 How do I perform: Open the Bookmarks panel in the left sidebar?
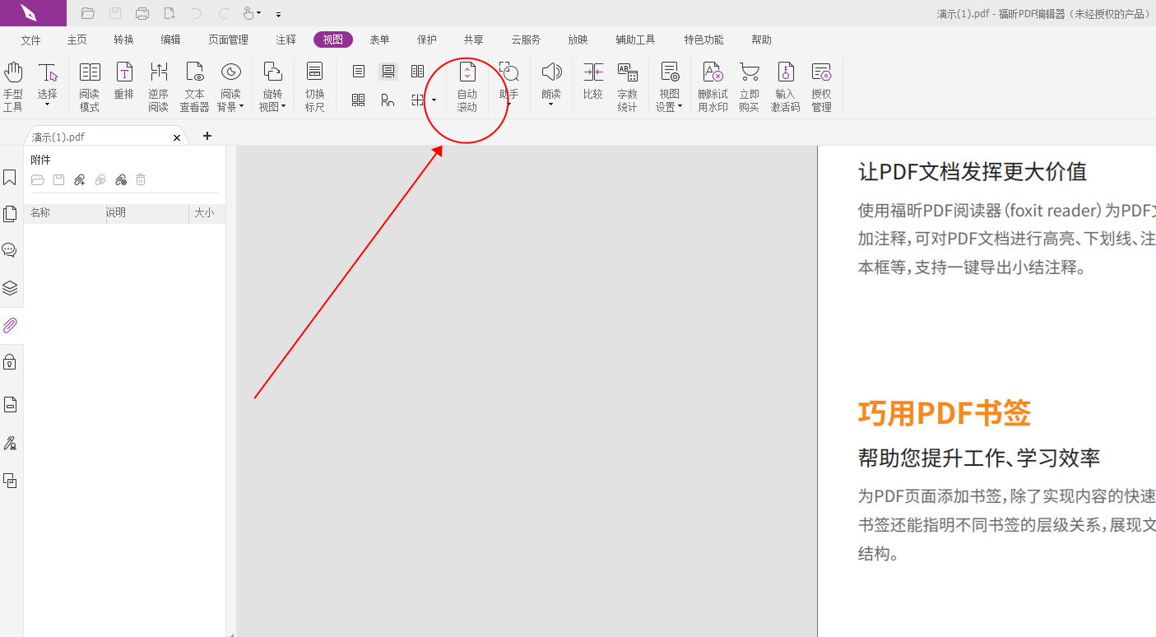[11, 177]
